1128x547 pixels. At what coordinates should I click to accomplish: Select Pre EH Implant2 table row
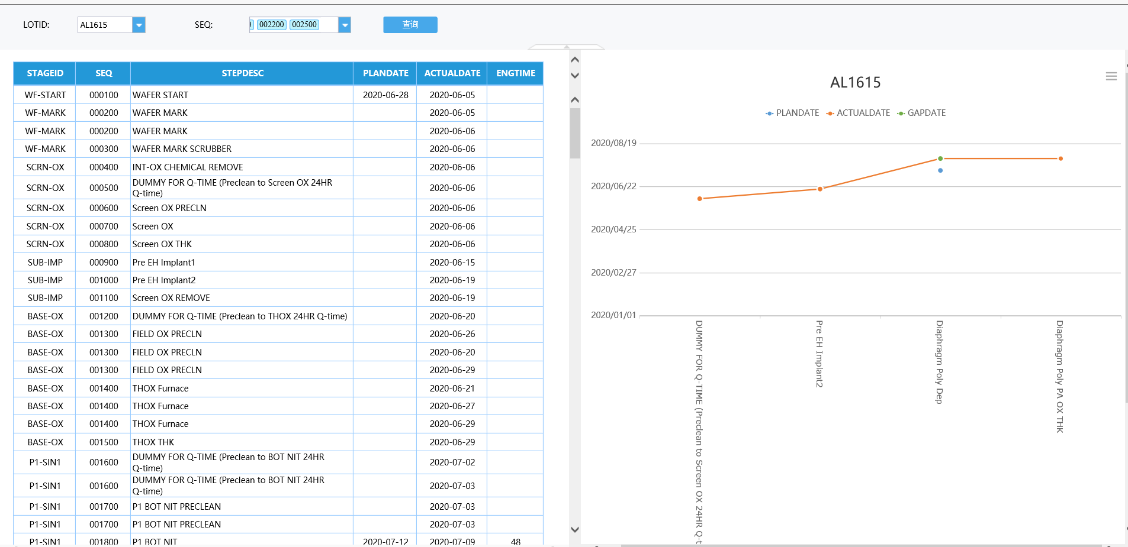click(278, 280)
